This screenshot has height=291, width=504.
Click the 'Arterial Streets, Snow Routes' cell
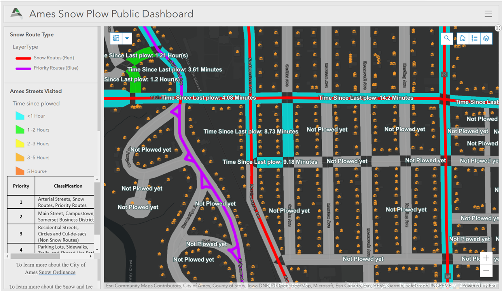click(x=65, y=202)
